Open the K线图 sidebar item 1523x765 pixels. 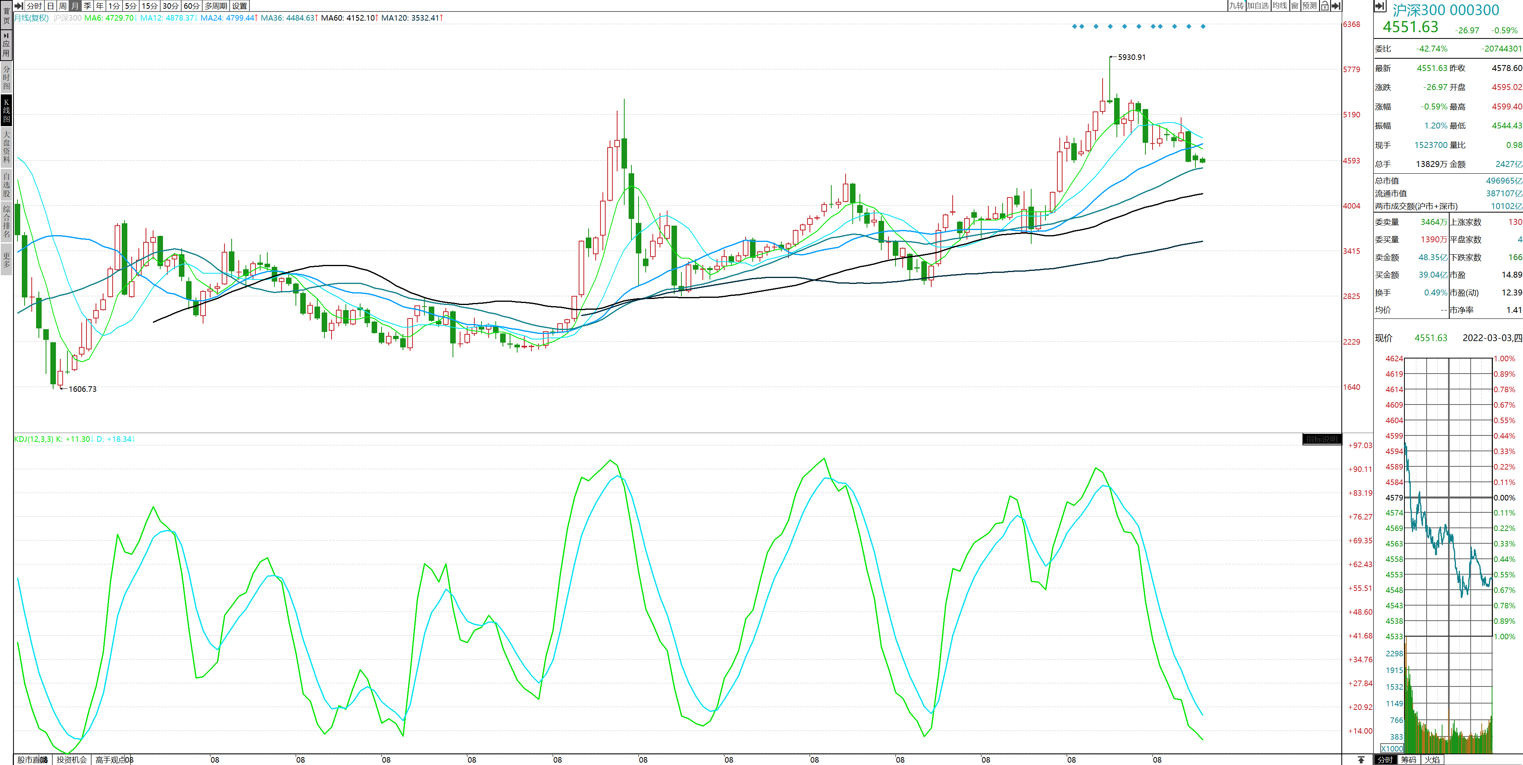[6, 111]
